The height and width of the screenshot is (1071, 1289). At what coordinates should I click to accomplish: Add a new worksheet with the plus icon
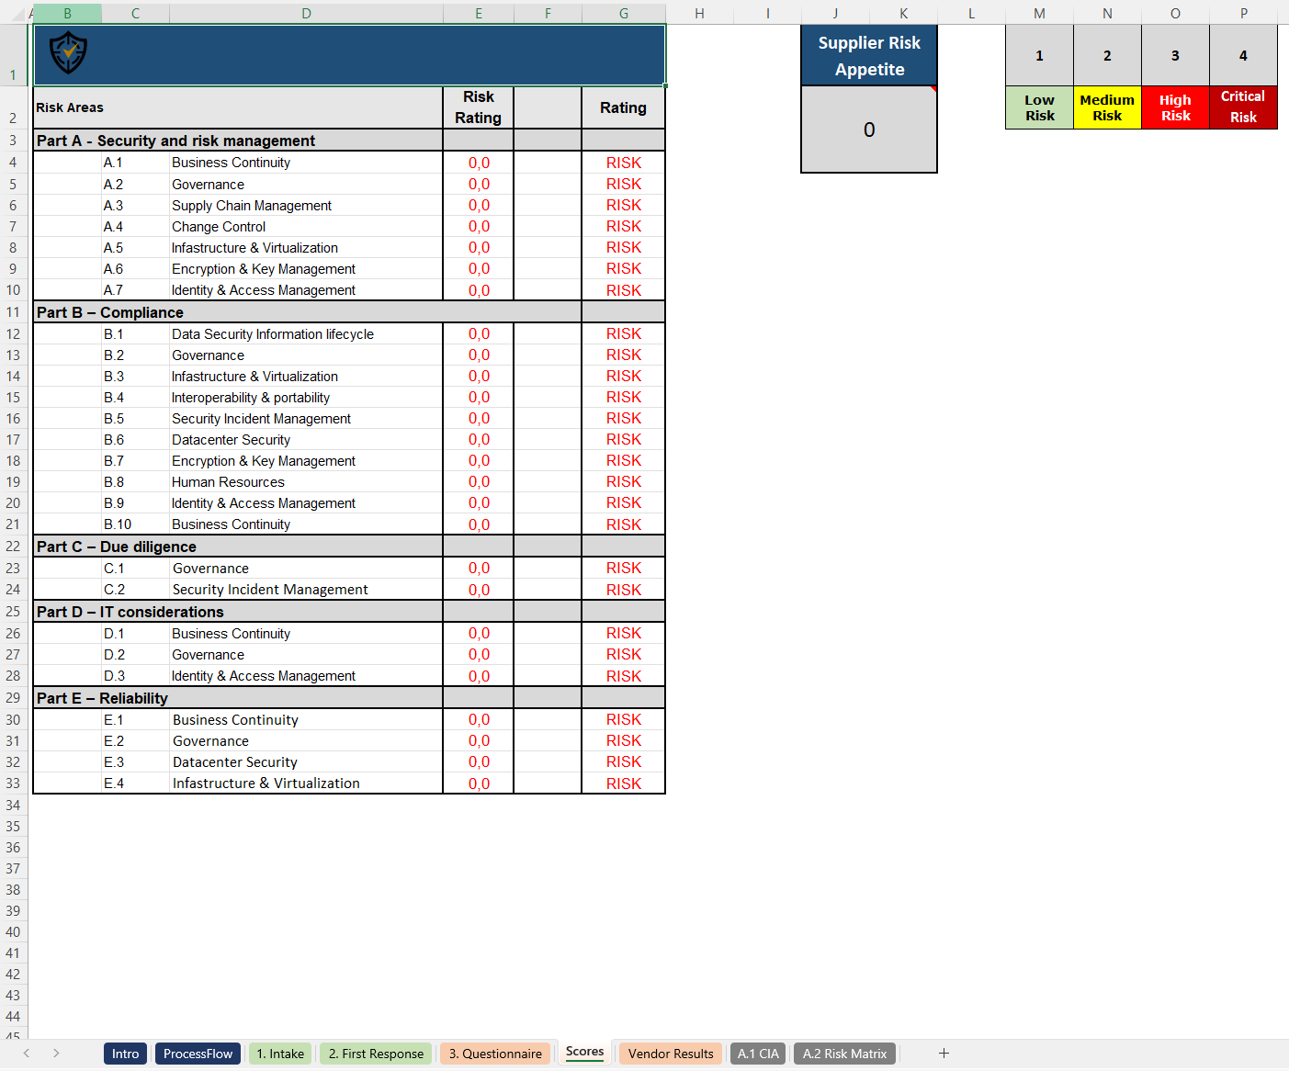pos(944,1053)
